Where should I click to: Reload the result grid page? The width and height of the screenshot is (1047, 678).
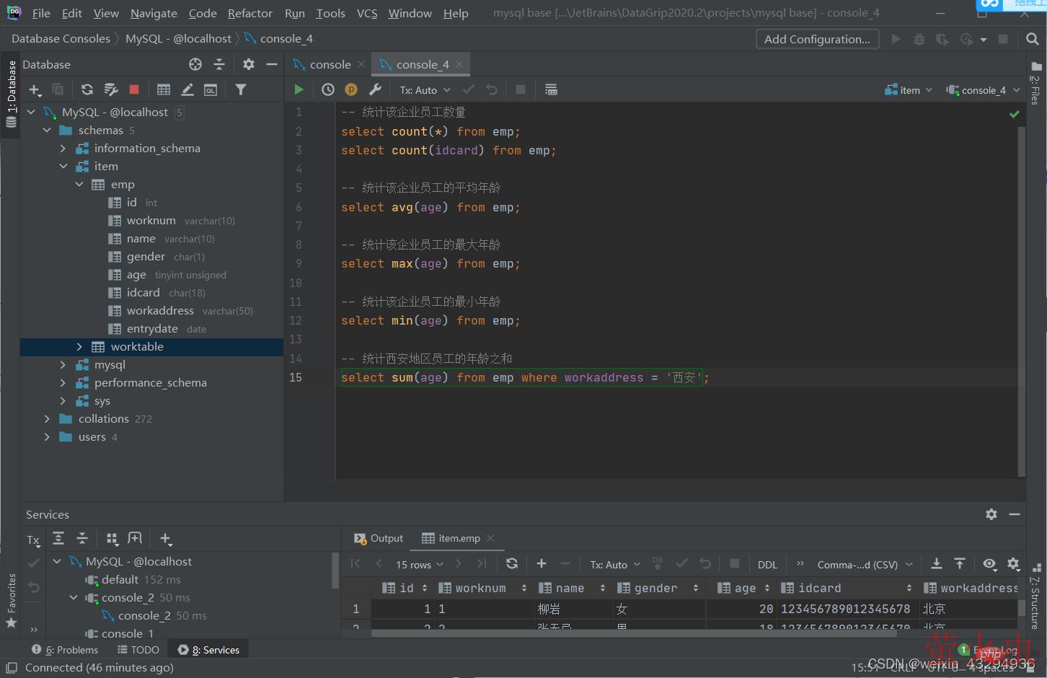pos(512,564)
